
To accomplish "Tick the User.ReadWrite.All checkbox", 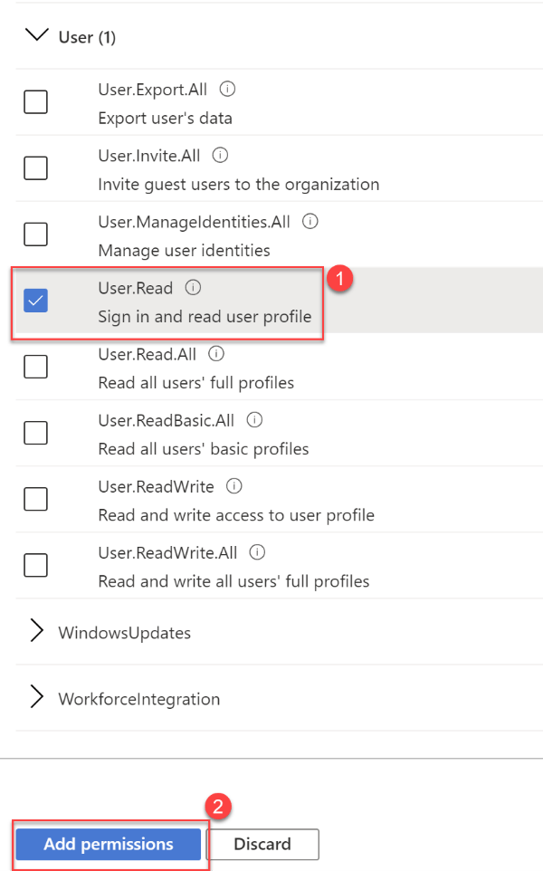I will (x=36, y=565).
